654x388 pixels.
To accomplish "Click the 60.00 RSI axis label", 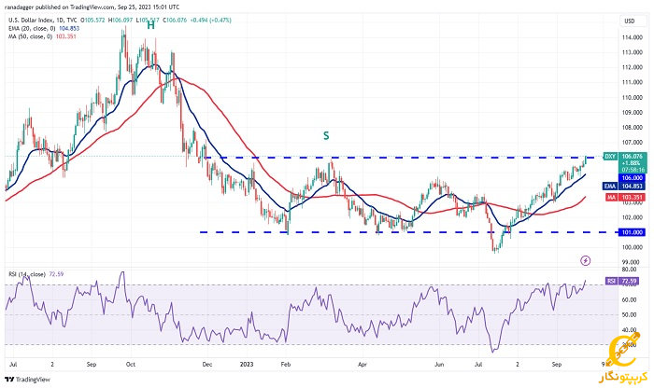I will point(629,299).
